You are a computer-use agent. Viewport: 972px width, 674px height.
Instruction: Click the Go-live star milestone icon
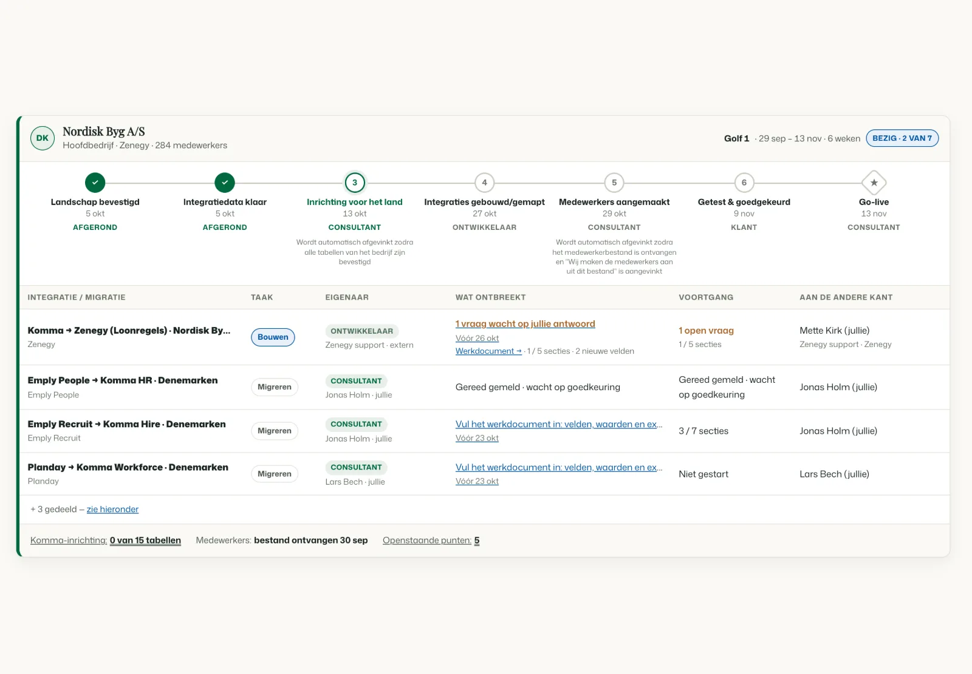874,183
